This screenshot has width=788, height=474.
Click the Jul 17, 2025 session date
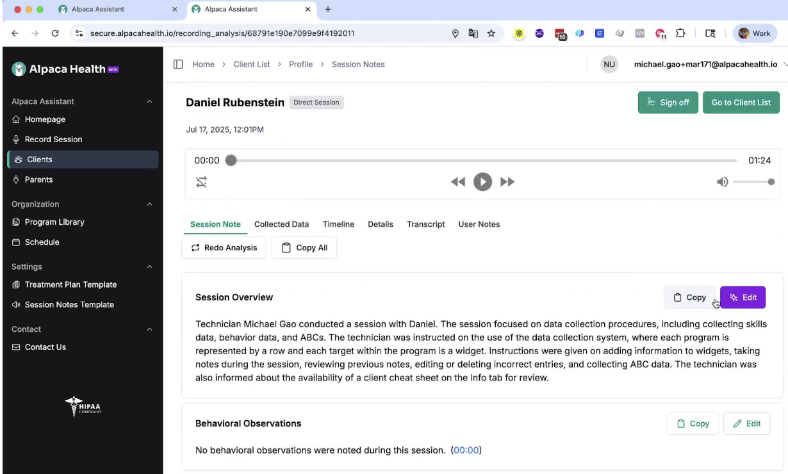[225, 129]
